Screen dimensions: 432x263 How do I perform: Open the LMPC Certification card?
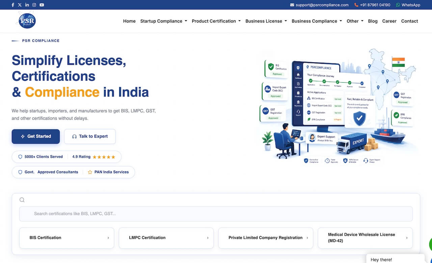166,238
